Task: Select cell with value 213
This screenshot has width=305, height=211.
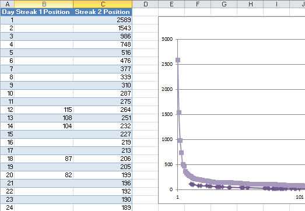Action: tap(103, 151)
